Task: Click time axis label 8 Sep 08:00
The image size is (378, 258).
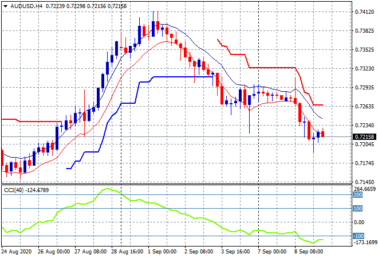Action: tap(309, 252)
